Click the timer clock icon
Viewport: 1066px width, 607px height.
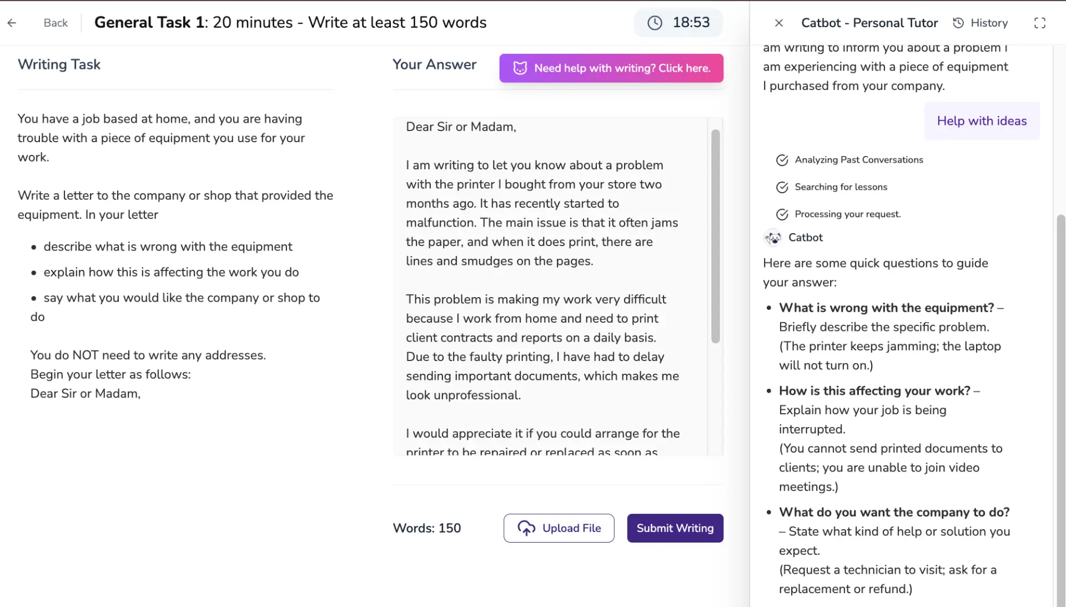655,23
